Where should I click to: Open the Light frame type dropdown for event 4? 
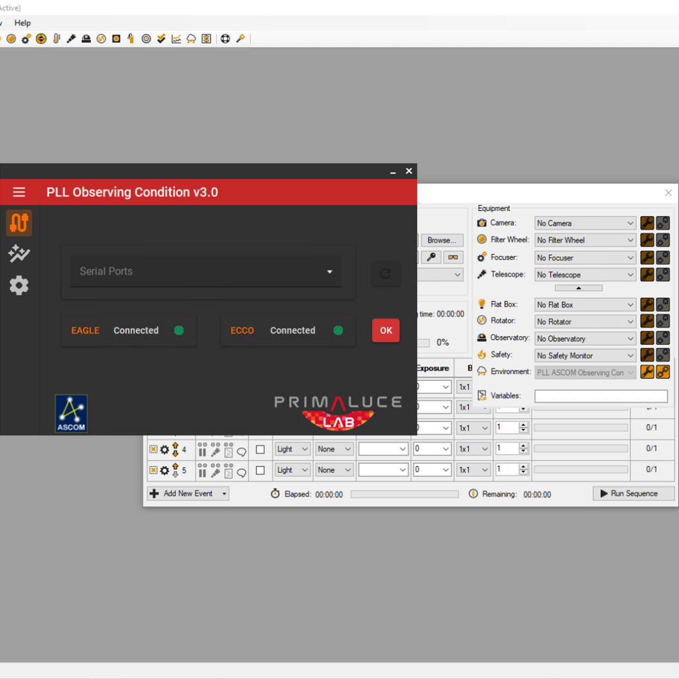point(292,449)
